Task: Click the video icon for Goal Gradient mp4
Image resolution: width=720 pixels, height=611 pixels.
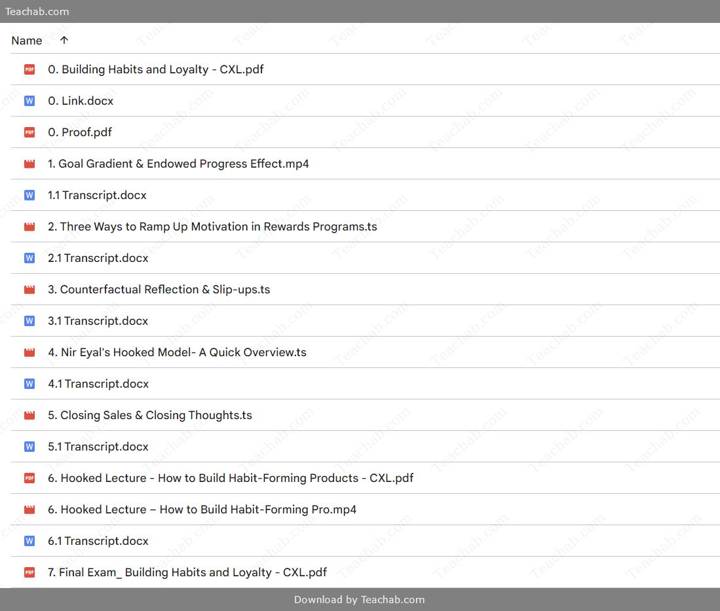Action: pos(29,164)
